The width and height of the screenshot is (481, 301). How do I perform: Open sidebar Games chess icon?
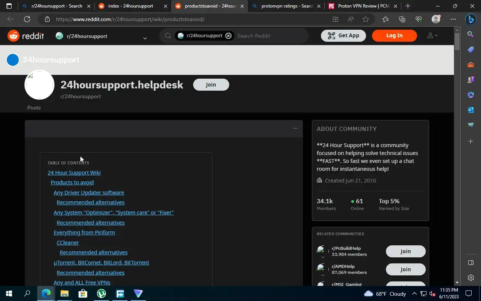pyautogui.click(x=470, y=80)
